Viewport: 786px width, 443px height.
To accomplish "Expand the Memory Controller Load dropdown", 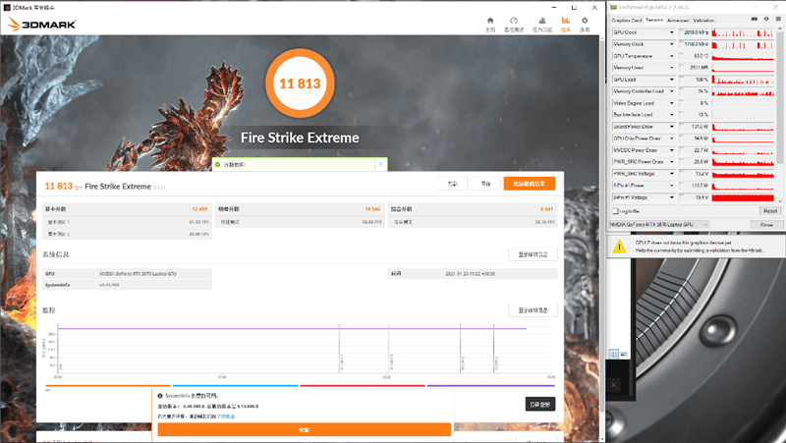I will coord(672,91).
